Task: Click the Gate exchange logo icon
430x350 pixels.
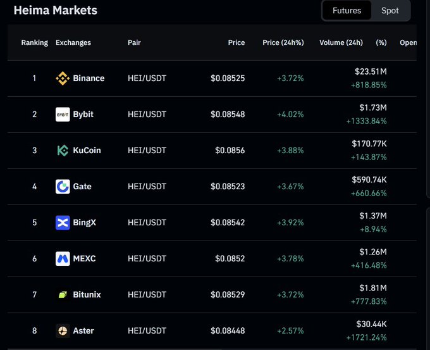Action: coord(63,186)
